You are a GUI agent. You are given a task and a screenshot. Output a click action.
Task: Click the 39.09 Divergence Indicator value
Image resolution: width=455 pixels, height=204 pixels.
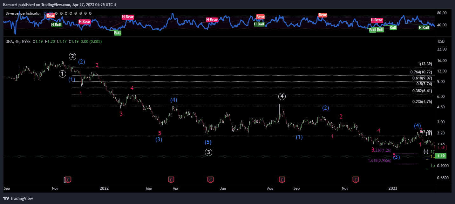pos(48,13)
